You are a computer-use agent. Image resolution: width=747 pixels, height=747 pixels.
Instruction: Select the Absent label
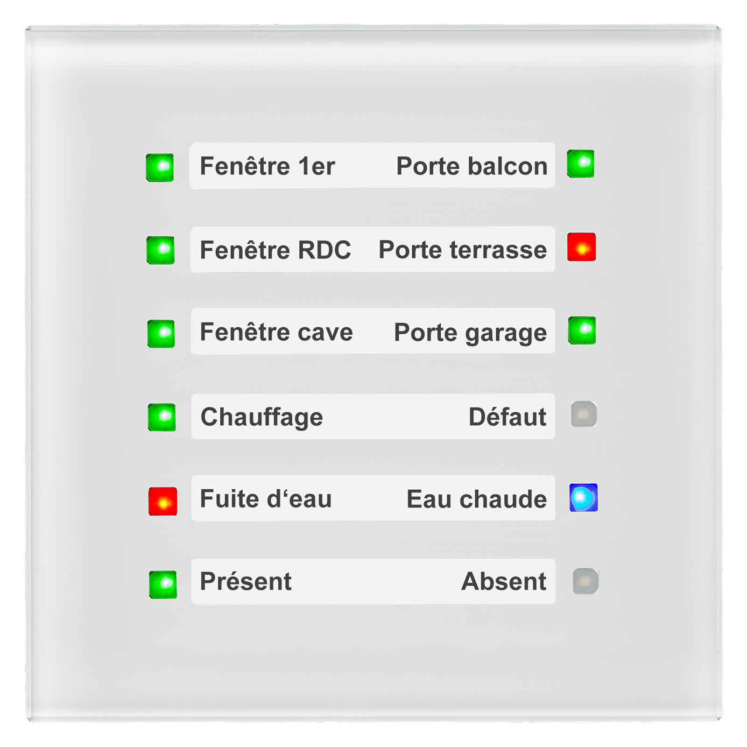pos(503,582)
